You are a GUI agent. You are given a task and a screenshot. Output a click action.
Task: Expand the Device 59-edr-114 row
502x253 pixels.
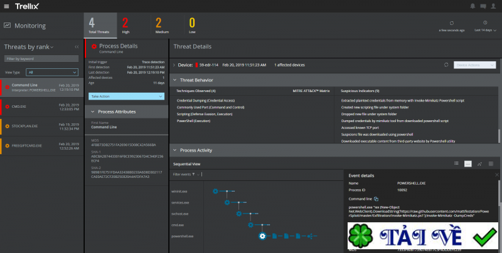coord(174,65)
